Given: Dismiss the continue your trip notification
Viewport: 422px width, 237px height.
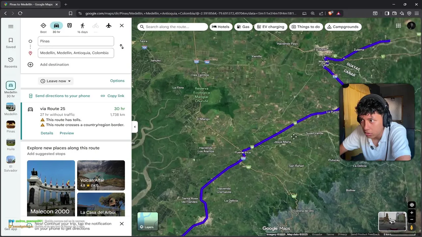Looking at the screenshot, I should point(122,224).
